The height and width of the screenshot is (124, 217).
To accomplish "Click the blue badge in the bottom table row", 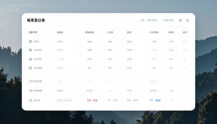I will (x=158, y=100).
